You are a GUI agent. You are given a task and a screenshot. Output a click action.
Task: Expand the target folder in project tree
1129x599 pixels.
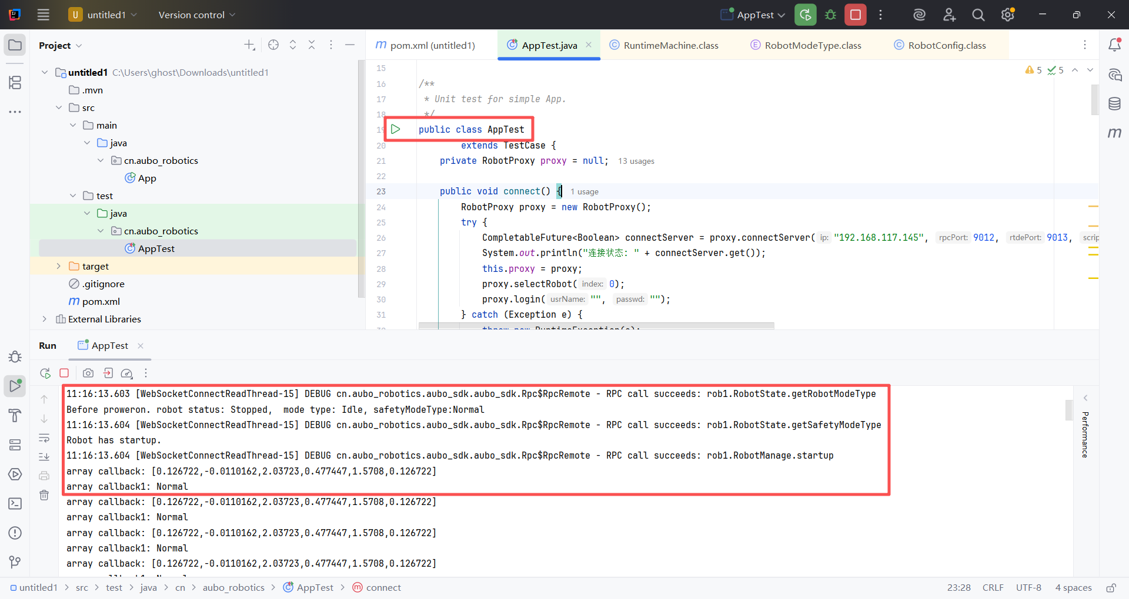point(58,266)
